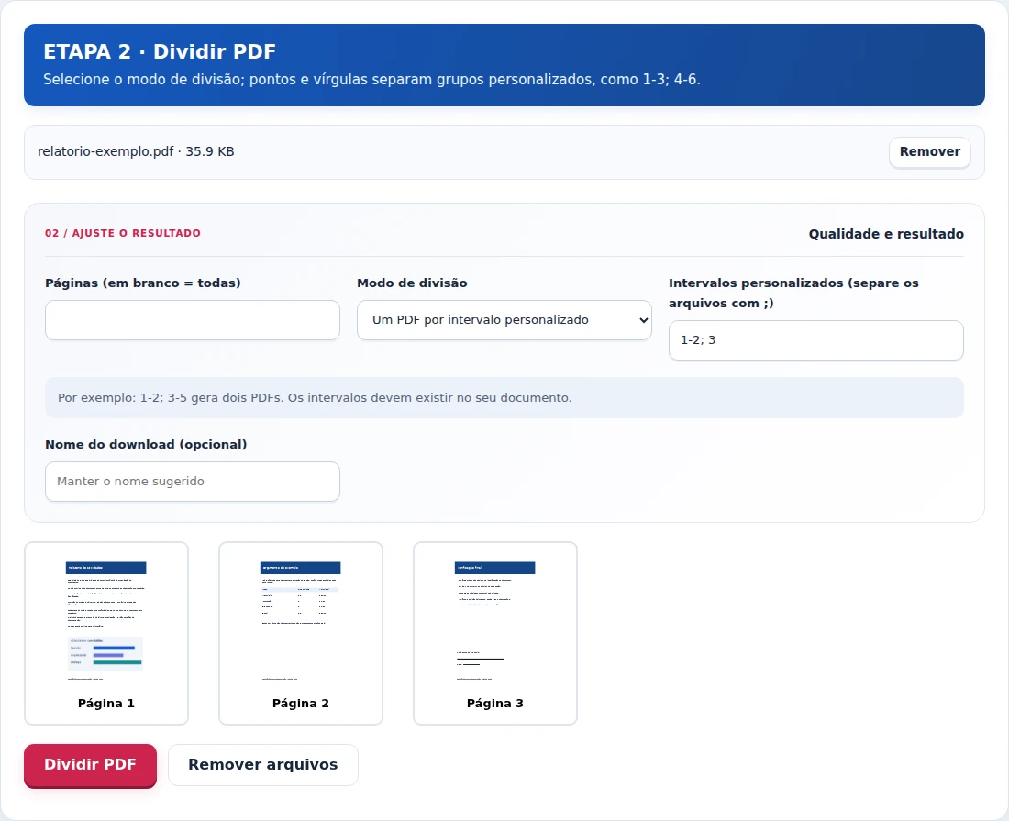The width and height of the screenshot is (1009, 821).
Task: Click the Qualidade e resultado label
Action: coord(886,234)
